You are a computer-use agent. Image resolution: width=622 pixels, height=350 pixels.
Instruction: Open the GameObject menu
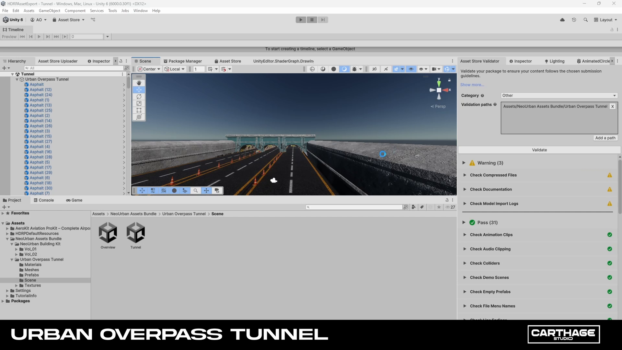[x=50, y=11]
